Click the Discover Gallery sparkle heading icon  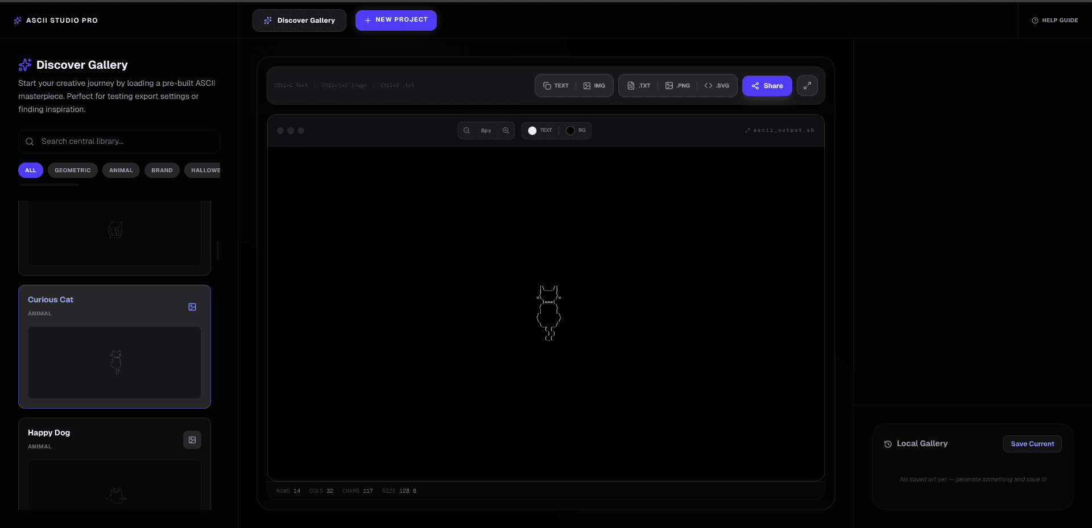(x=25, y=65)
